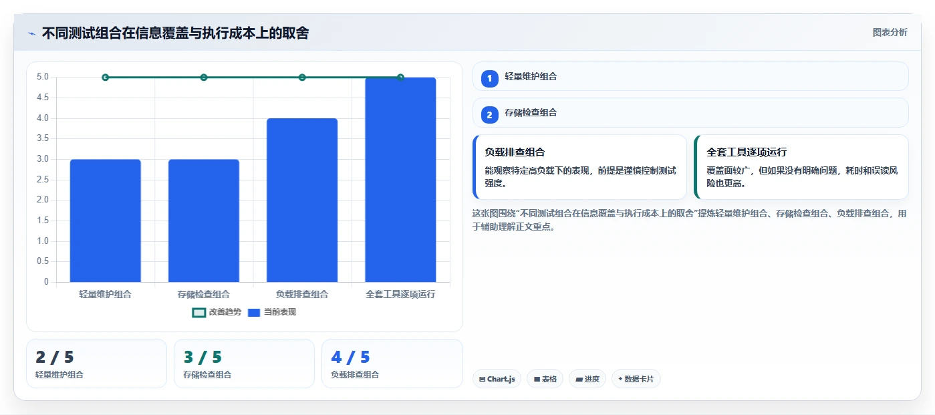The width and height of the screenshot is (935, 415).
Task: Click the 4 / 5 负载排查组合 stat card
Action: point(392,364)
